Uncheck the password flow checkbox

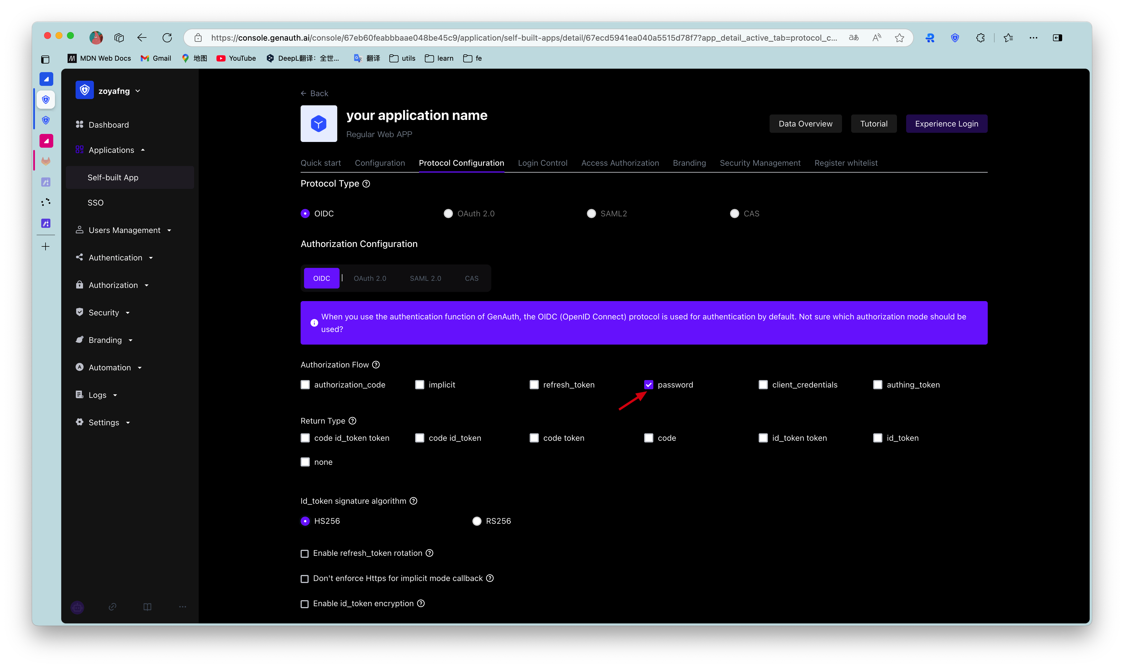pos(648,384)
